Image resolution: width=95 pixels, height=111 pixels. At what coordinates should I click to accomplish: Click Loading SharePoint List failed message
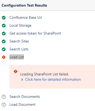pyautogui.click(x=44, y=74)
